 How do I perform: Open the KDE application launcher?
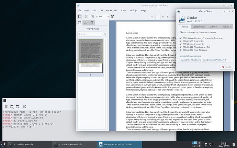pos(3,144)
